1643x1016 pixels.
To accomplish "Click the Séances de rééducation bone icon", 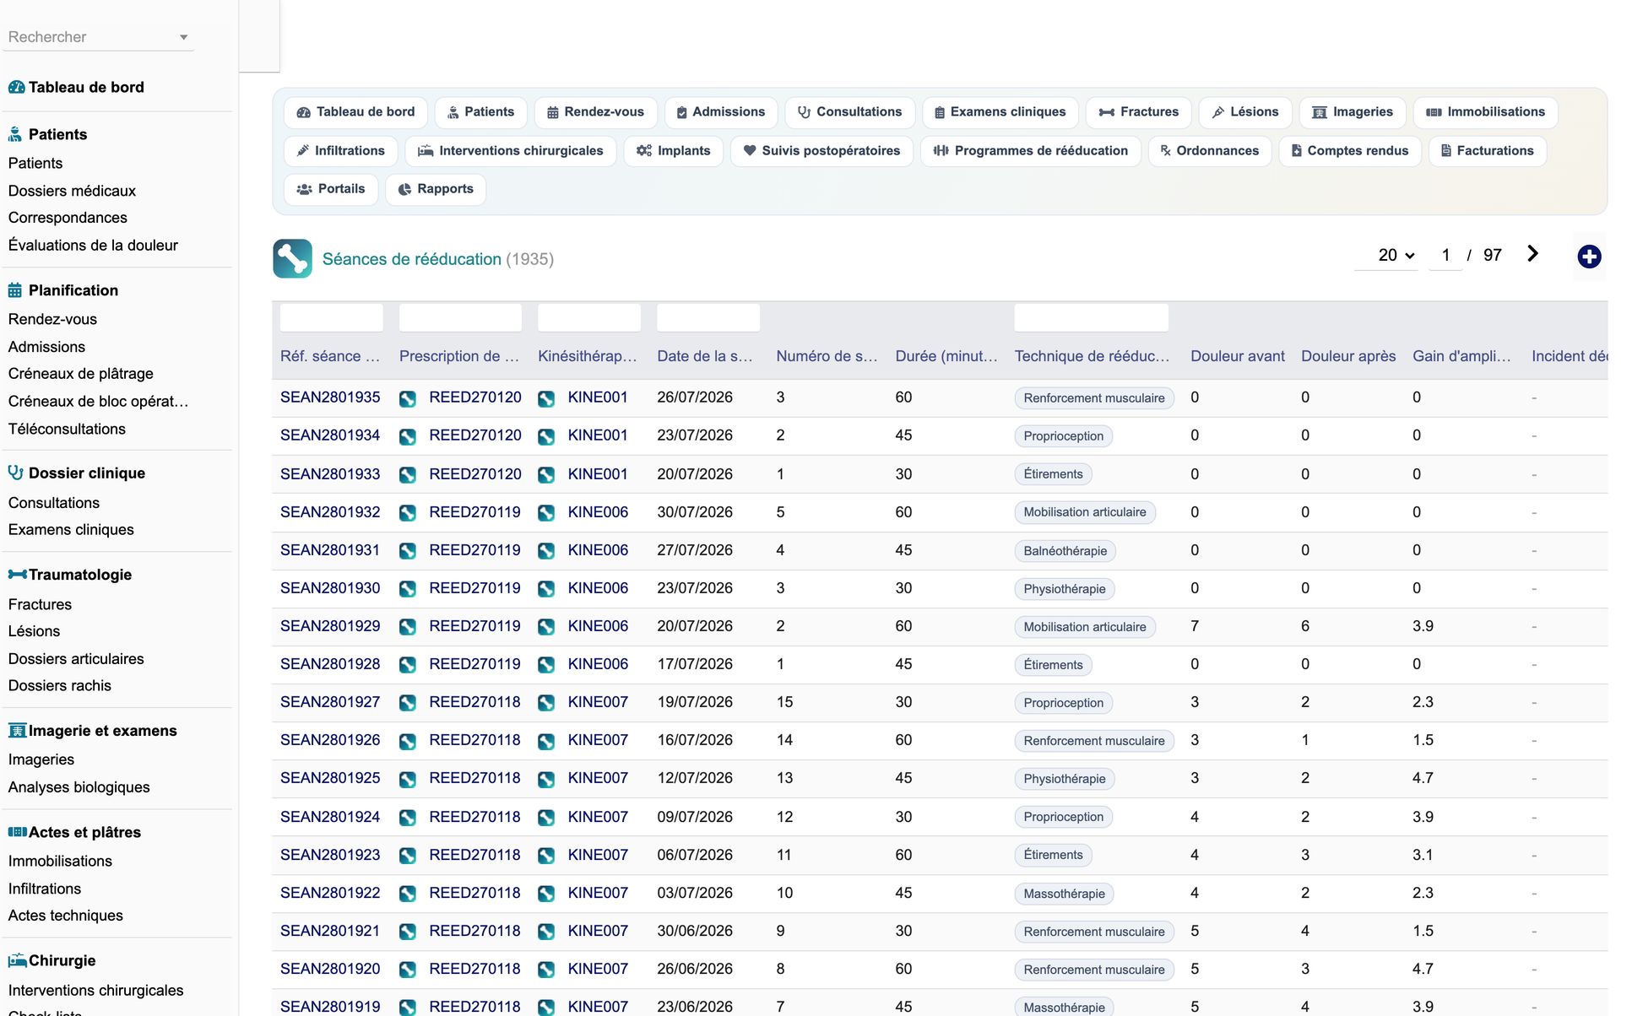I will point(292,258).
